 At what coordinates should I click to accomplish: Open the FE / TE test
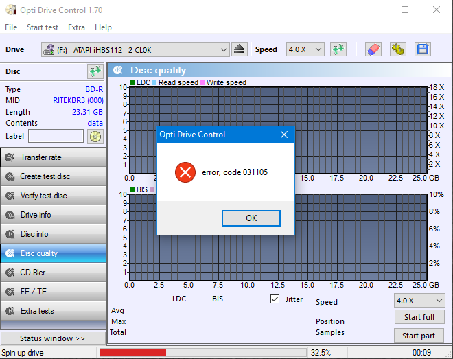click(x=54, y=292)
